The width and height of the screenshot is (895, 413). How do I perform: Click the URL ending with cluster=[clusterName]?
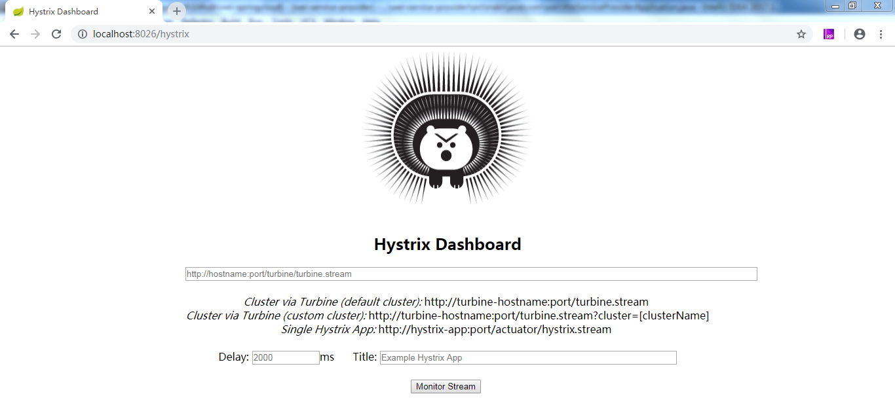pos(539,315)
